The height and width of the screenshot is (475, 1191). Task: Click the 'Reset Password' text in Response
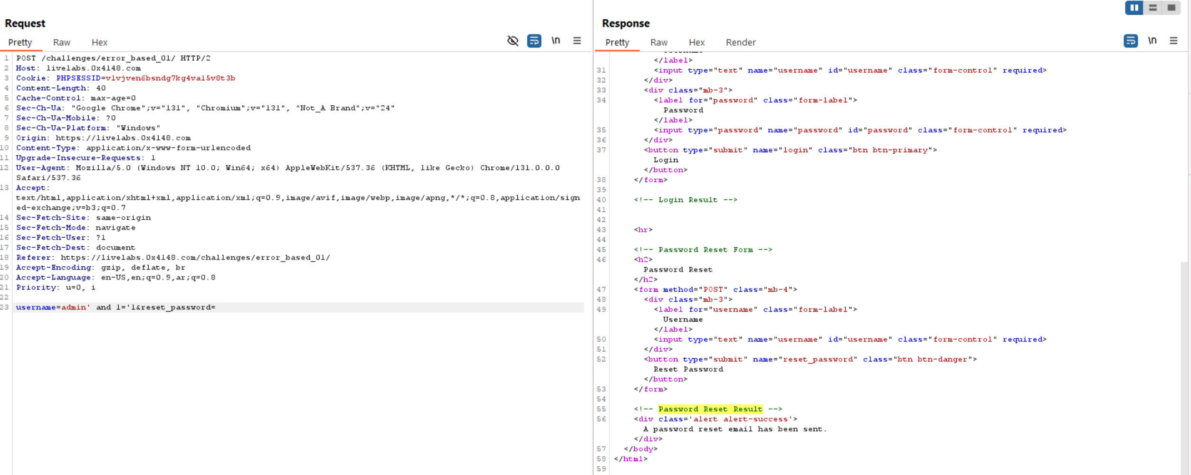688,369
